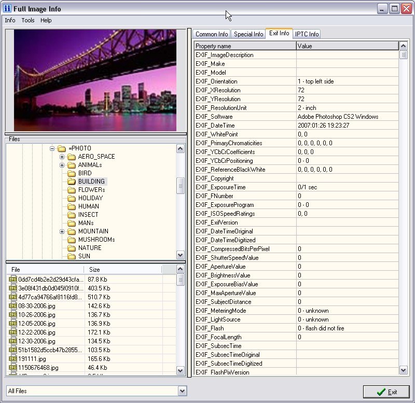The height and width of the screenshot is (403, 415).
Task: Click the JPG icon of 1150676468.jpg
Action: click(13, 367)
